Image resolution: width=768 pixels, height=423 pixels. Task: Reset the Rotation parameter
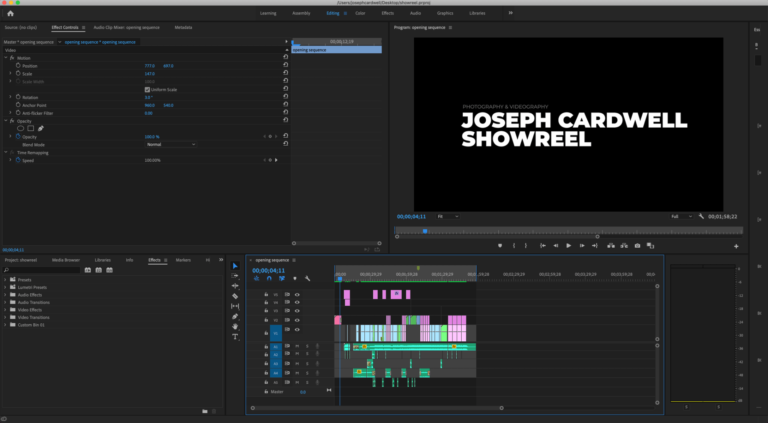pyautogui.click(x=286, y=97)
